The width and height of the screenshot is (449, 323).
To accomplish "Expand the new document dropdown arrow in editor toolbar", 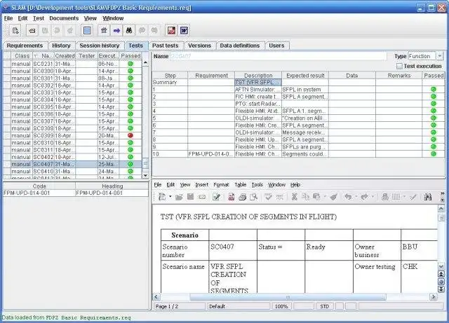I will click(x=169, y=197).
